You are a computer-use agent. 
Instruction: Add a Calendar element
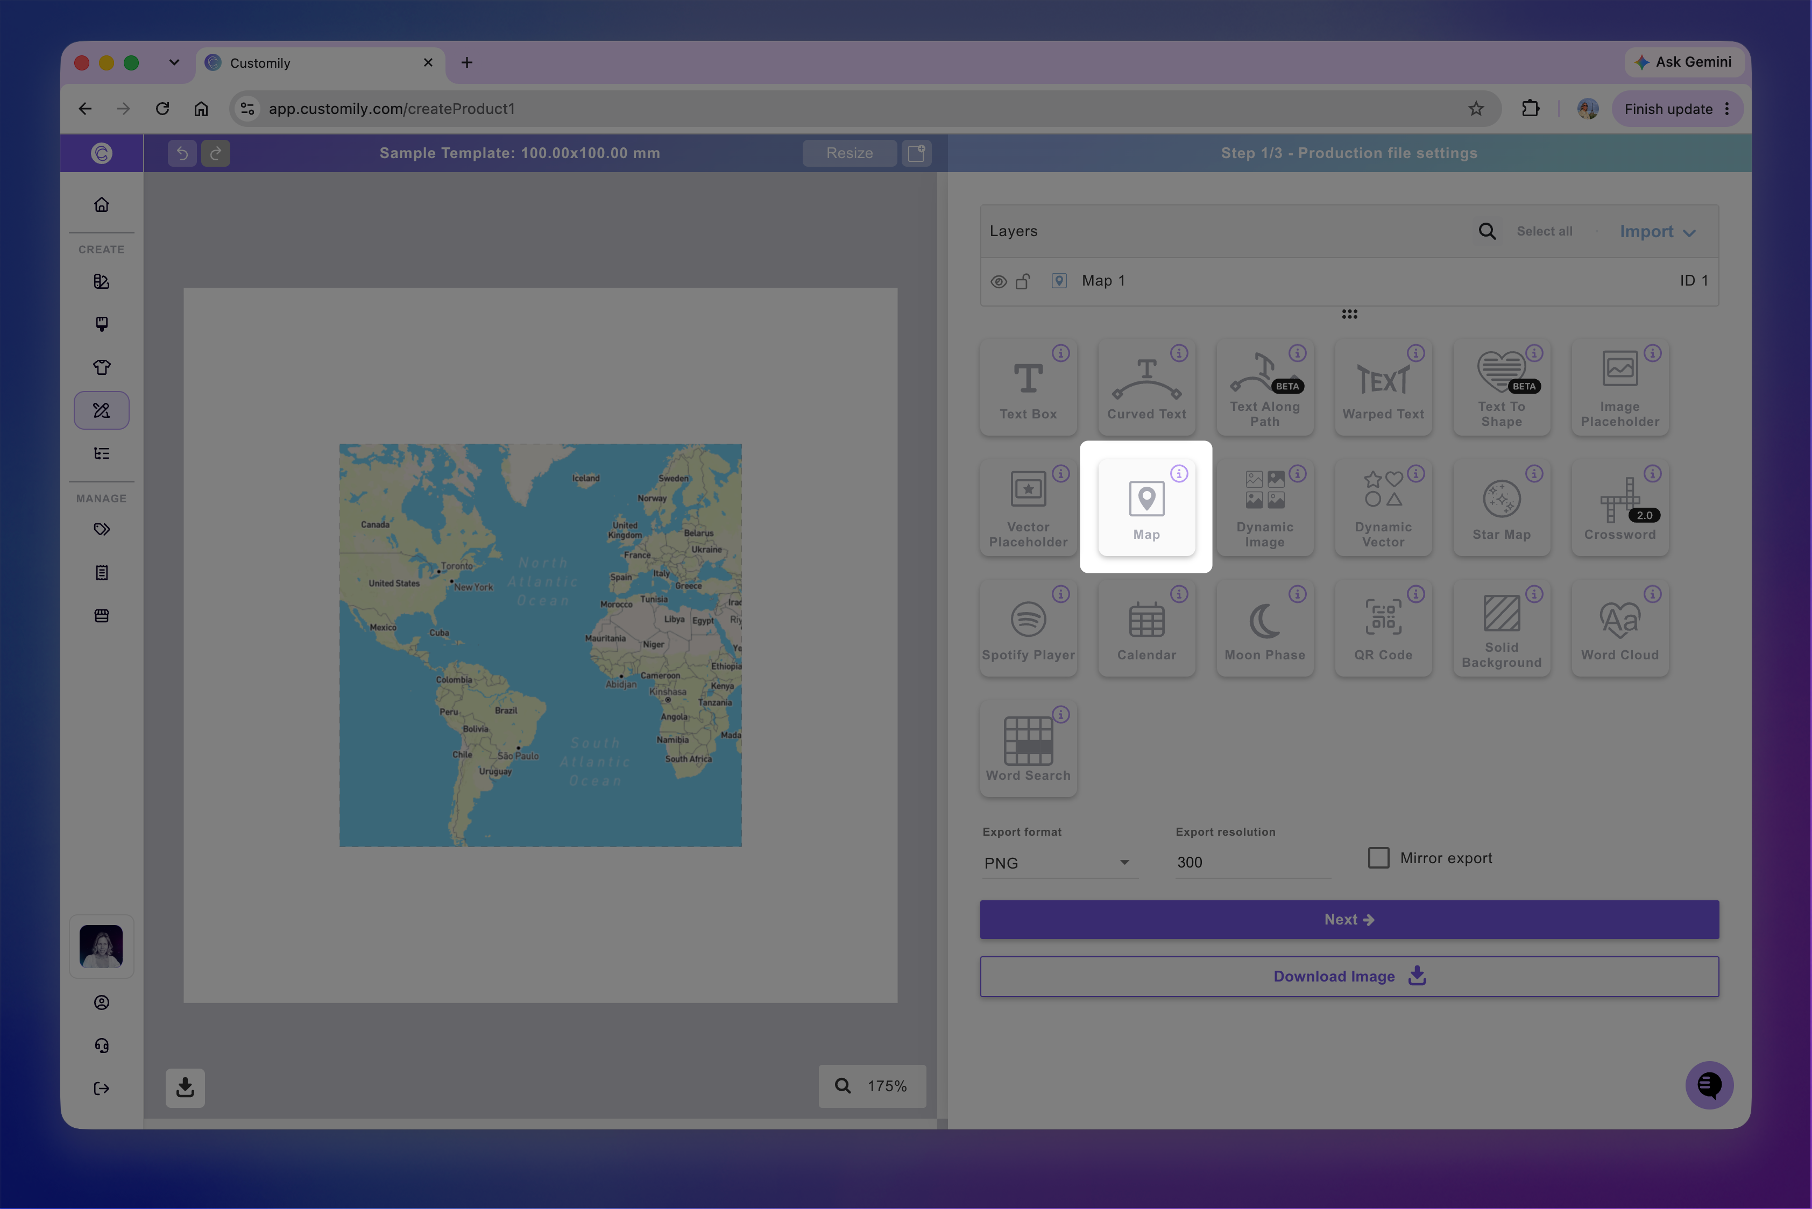pos(1146,628)
